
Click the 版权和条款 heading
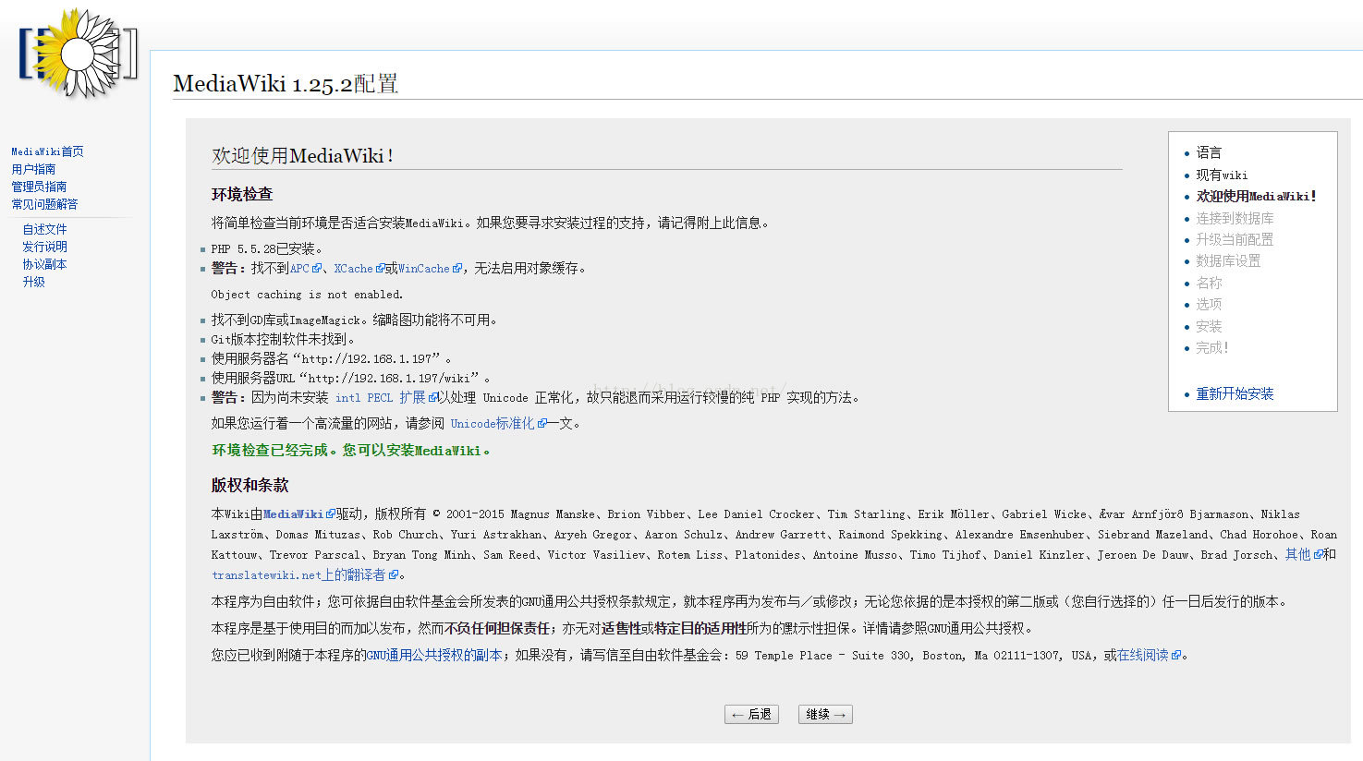(x=249, y=485)
